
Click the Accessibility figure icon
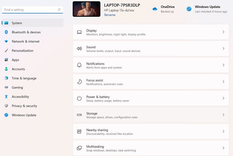6,96
